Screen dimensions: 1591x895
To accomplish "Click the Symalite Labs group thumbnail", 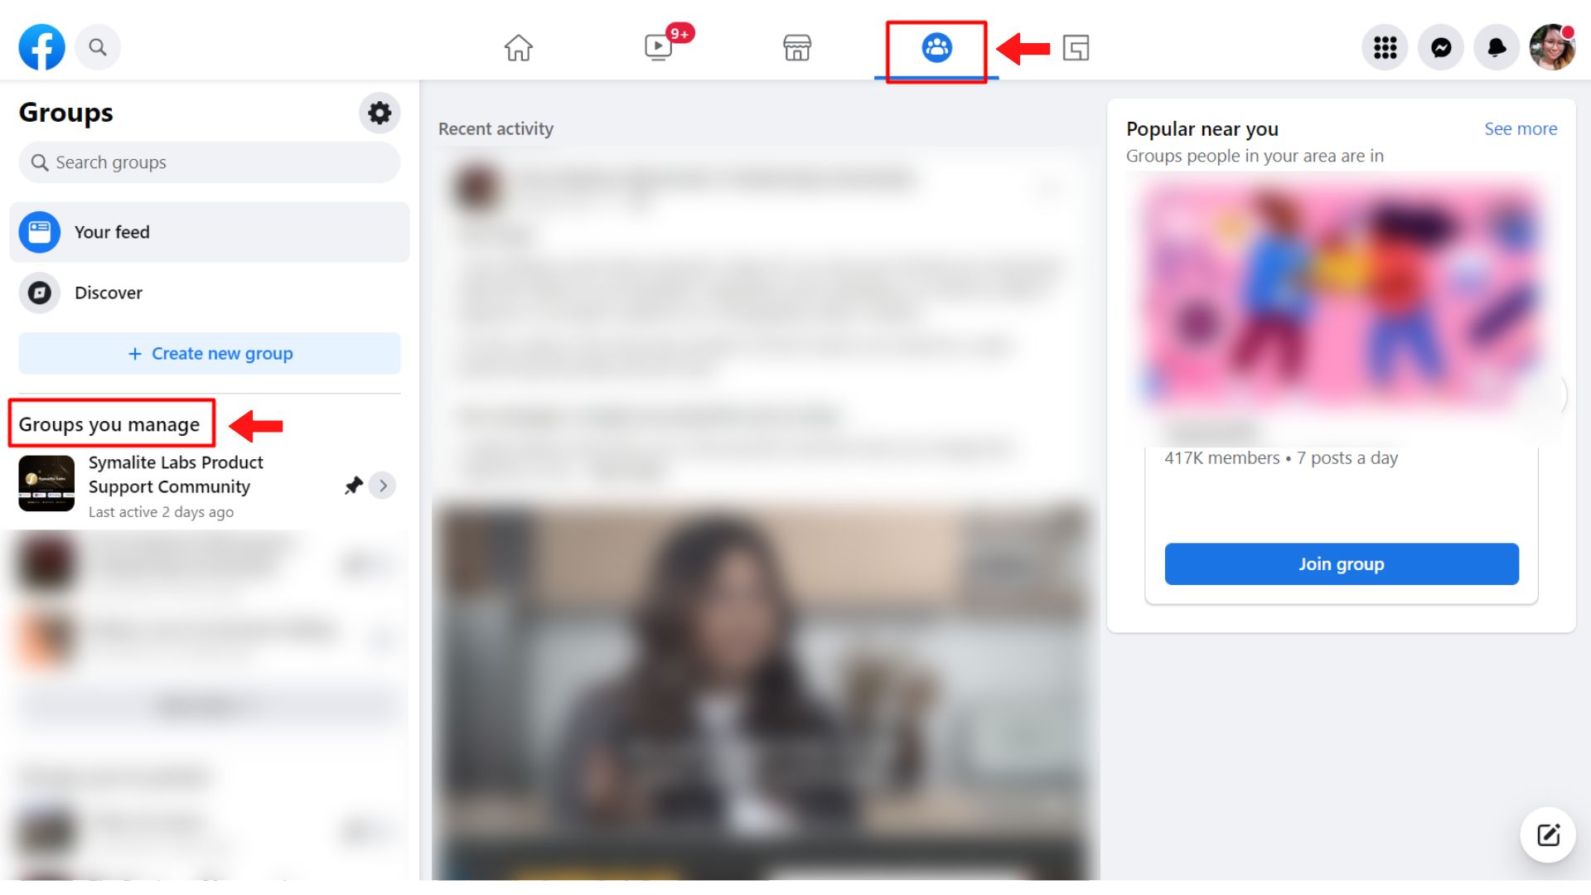I will point(46,483).
